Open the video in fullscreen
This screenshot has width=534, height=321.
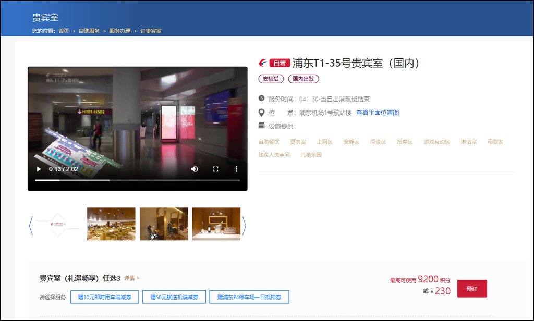click(215, 169)
